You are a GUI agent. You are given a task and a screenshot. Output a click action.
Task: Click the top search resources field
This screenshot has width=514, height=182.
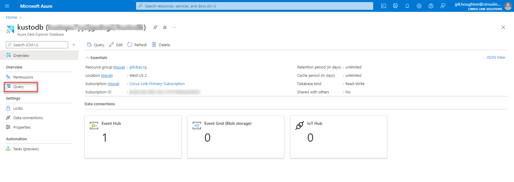click(254, 6)
